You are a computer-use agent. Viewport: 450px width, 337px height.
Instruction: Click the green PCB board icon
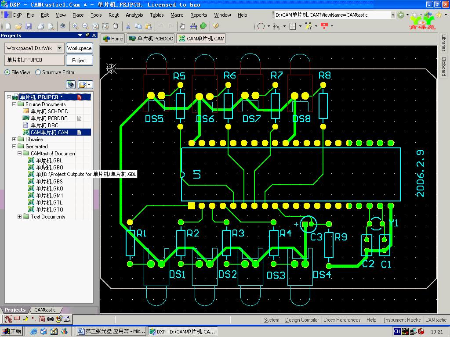tap(203, 26)
